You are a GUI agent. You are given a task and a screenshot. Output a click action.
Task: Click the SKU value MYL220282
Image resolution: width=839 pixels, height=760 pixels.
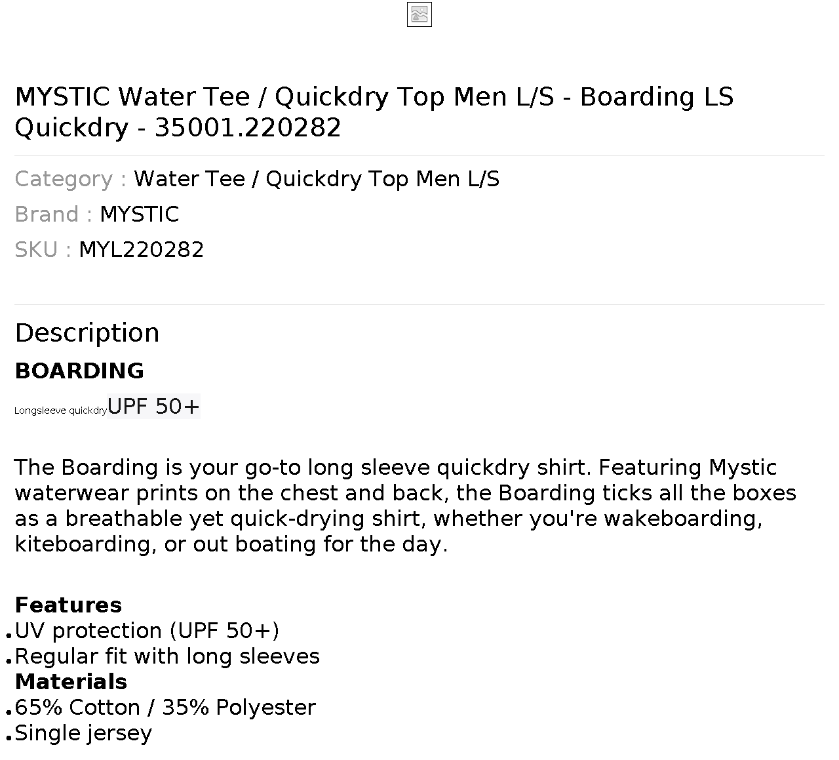pos(141,250)
